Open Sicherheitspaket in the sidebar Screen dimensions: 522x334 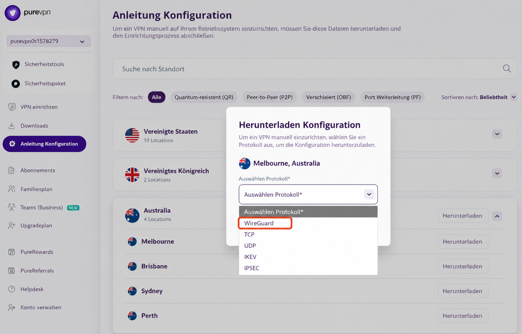pyautogui.click(x=45, y=83)
